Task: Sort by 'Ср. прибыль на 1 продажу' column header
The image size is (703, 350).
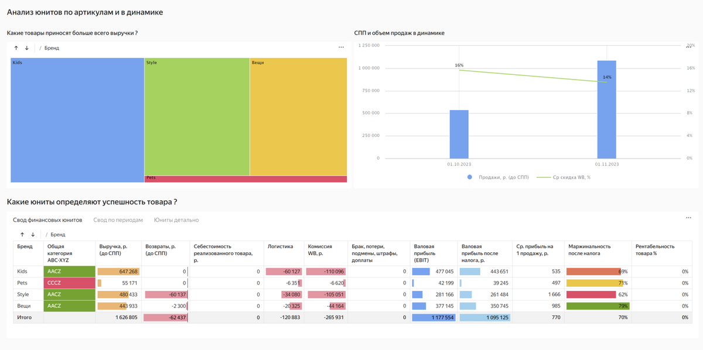Action: tap(538, 253)
